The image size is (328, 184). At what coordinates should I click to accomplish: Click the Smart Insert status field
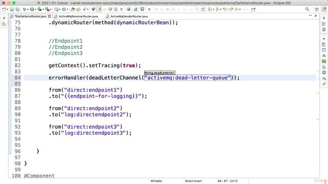pos(193,181)
